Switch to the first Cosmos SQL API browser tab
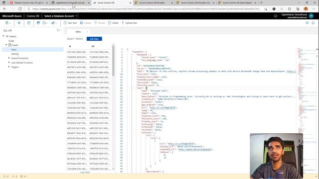This screenshot has width=319, height=179. [x=29, y=3]
